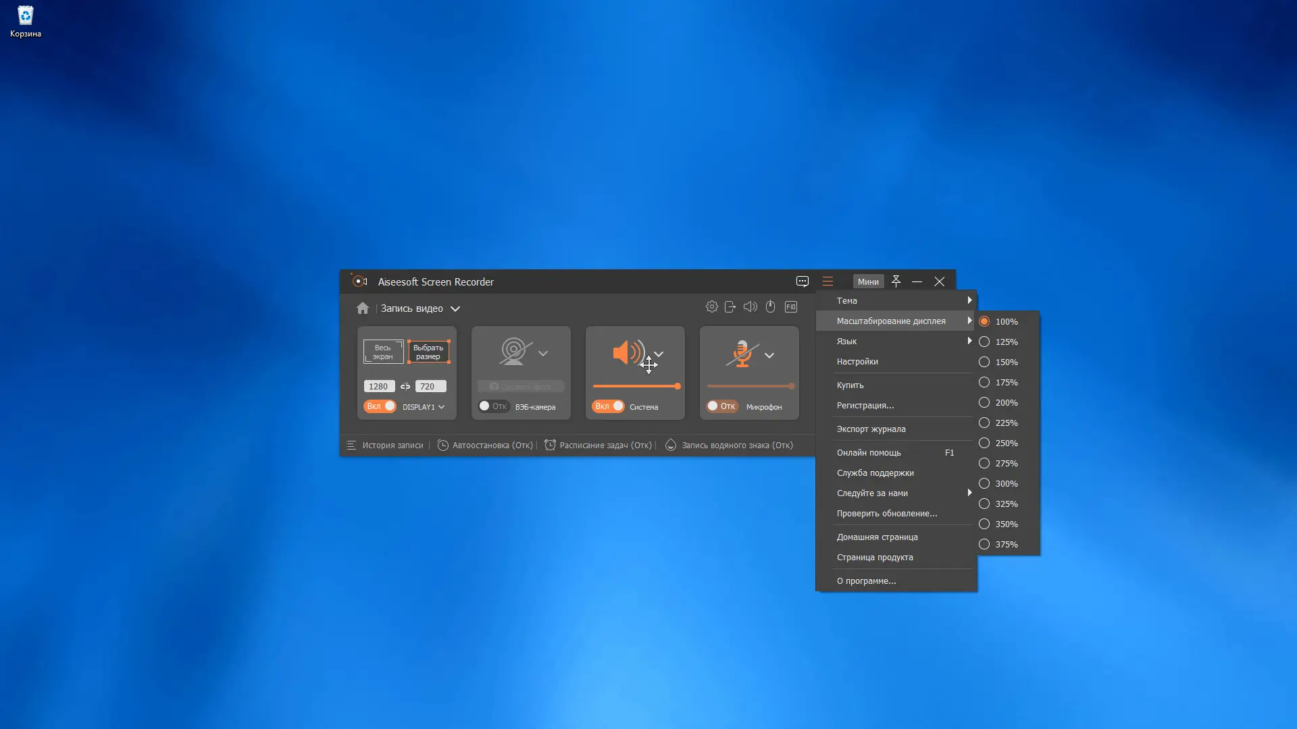Click the Home icon in recorder
The height and width of the screenshot is (729, 1297).
(363, 308)
